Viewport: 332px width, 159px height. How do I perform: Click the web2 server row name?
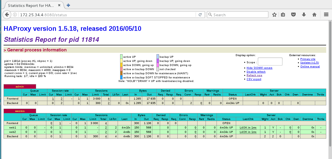12,132
